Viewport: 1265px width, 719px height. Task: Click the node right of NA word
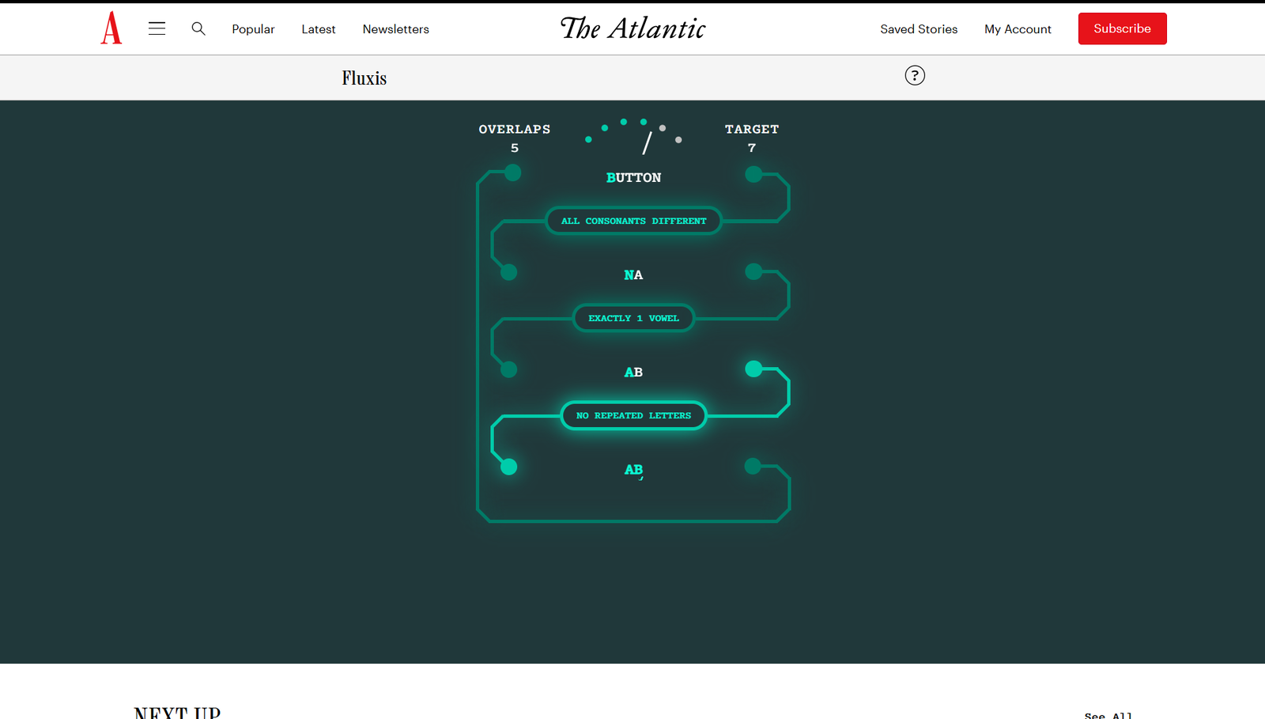[x=754, y=271]
